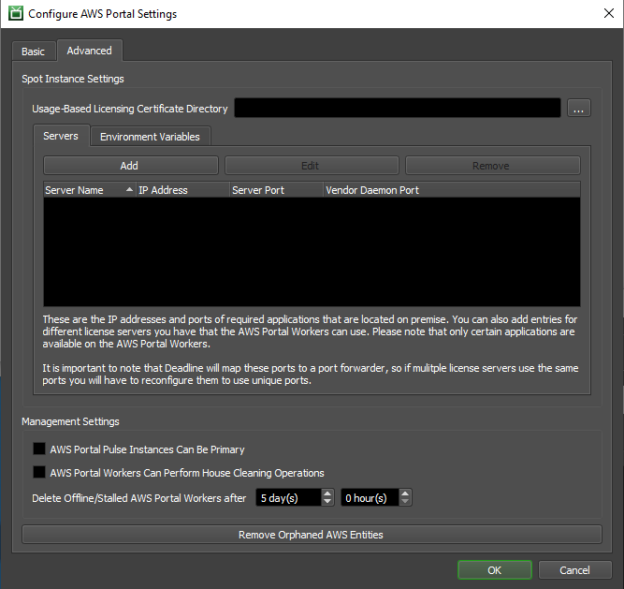This screenshot has width=624, height=589.
Task: Decrease the days value with down arrow
Action: 327,503
